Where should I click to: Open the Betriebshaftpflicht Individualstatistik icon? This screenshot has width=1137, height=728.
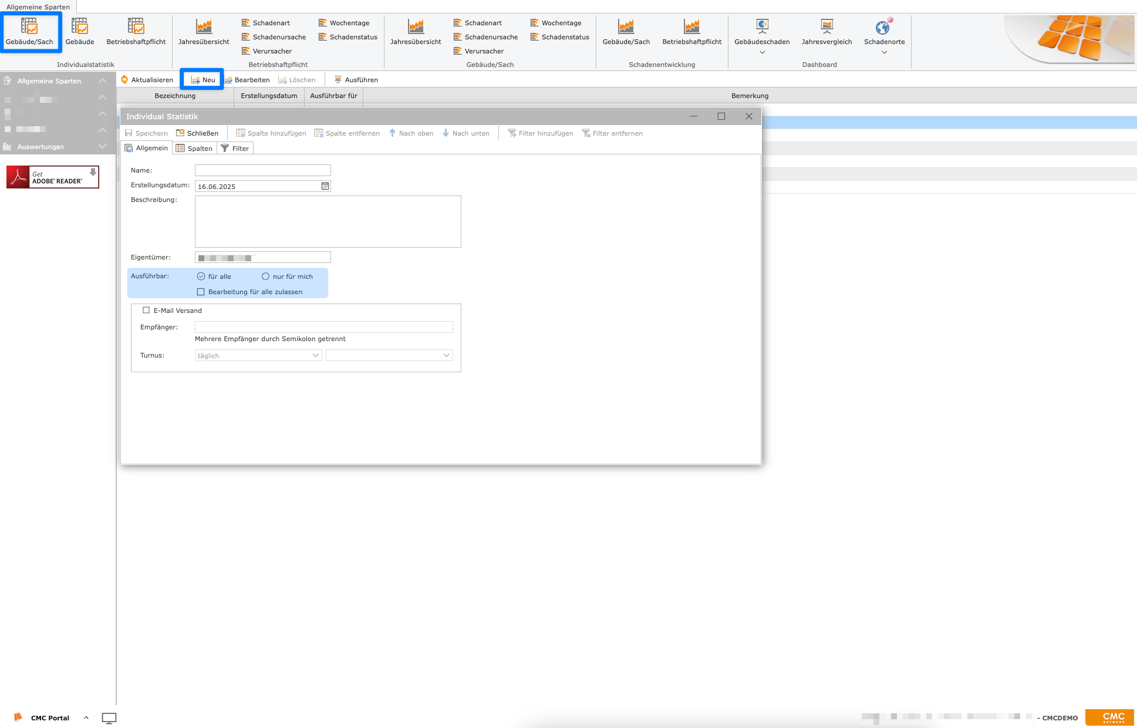(x=136, y=27)
